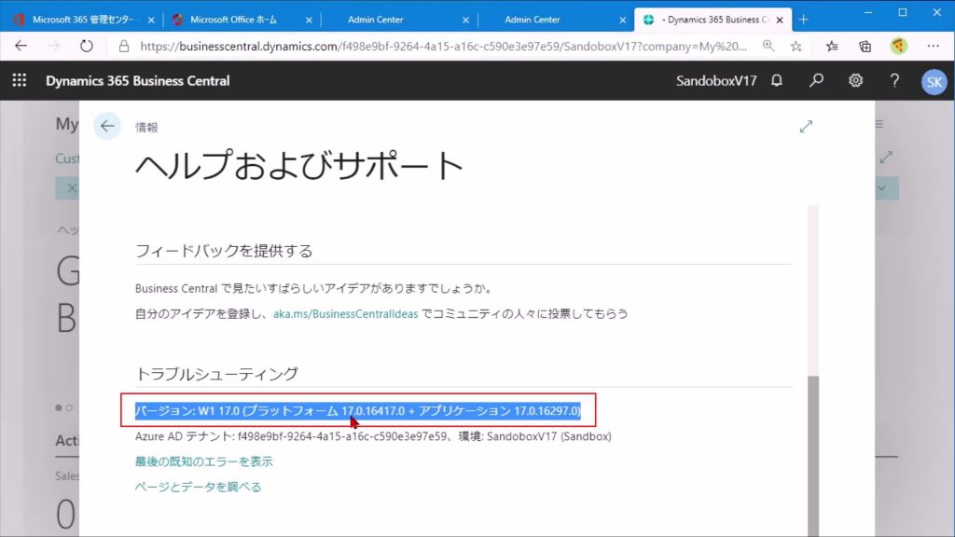Open the browser favorites list

tap(832, 47)
